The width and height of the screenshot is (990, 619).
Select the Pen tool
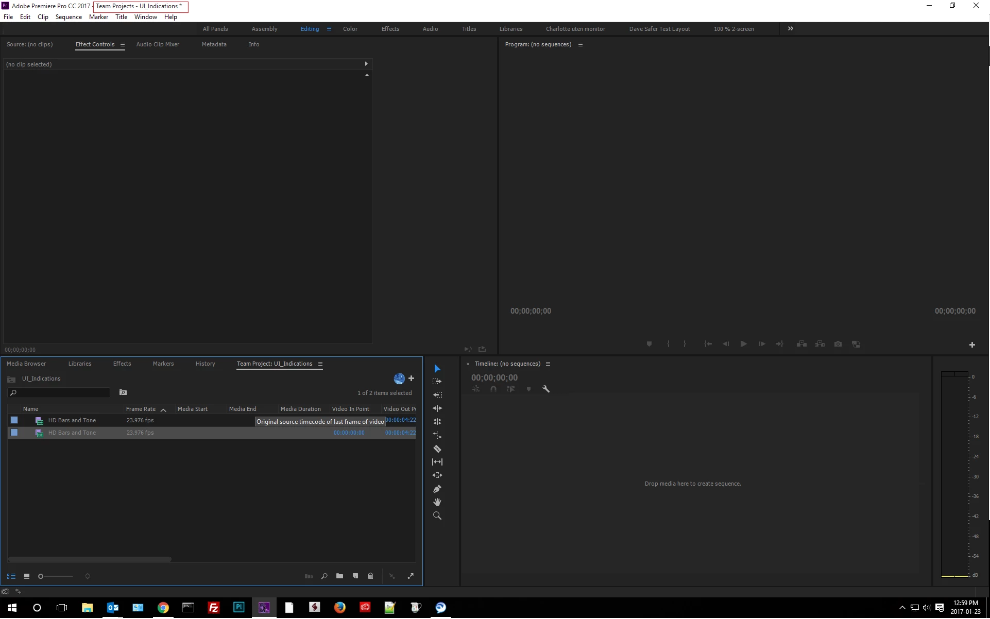pos(437,489)
